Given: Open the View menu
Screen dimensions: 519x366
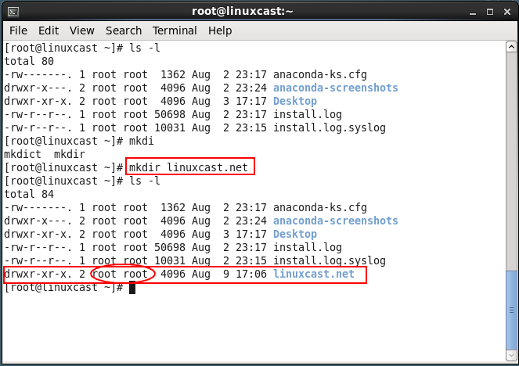Looking at the screenshot, I should tap(81, 30).
